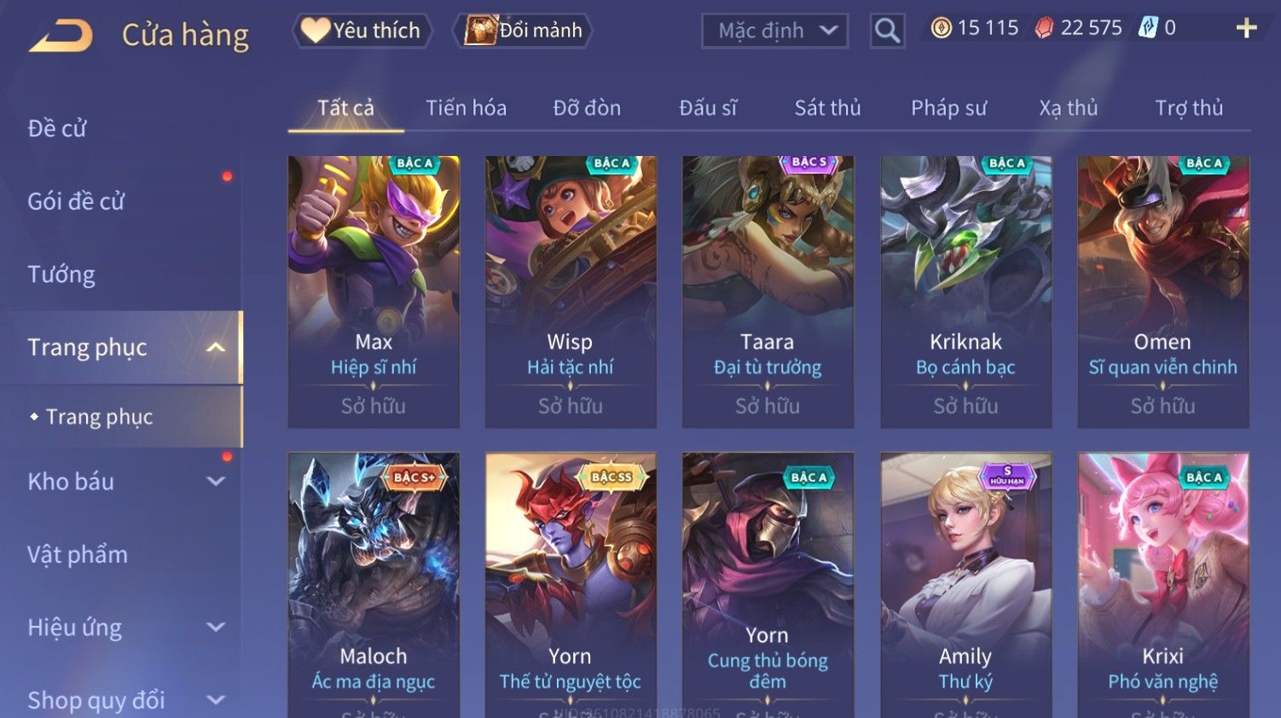Open the search magnifier icon
This screenshot has width=1281, height=718.
click(887, 31)
